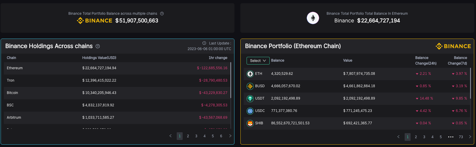The height and width of the screenshot is (147, 476).
Task: Click the last update timestamp 2023-06-06 01:00:00 UTC
Action: (x=209, y=49)
